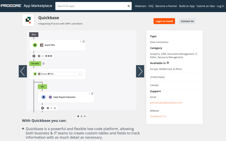The height and width of the screenshot is (141, 226).
Task: Collapse the Search RFIs step chevron
Action: pos(81,42)
